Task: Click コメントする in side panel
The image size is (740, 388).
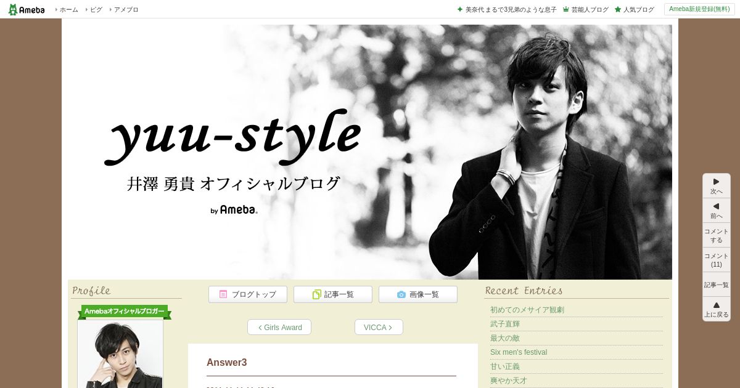Action: coord(716,235)
